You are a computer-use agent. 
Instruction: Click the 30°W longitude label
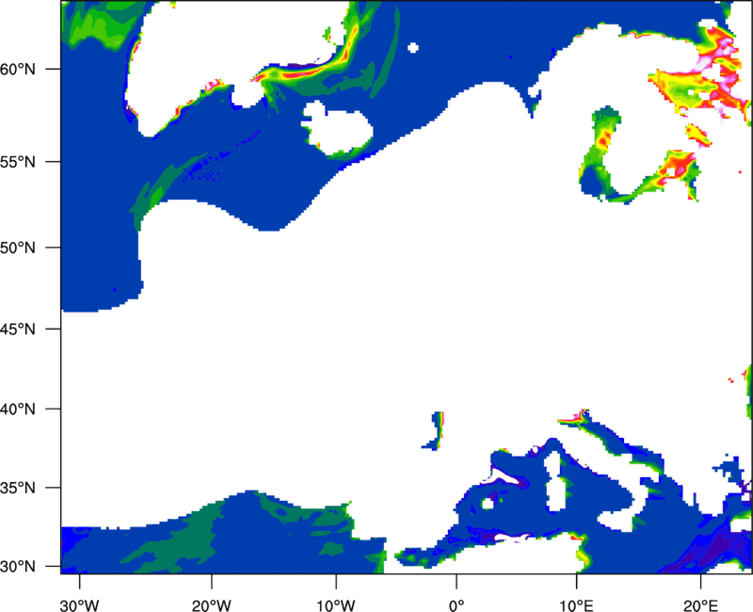pyautogui.click(x=80, y=605)
